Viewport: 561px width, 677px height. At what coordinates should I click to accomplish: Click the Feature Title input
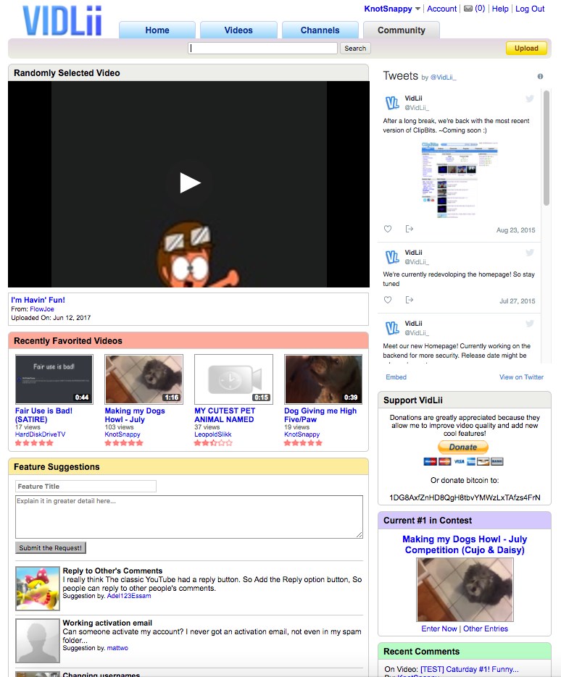[86, 486]
